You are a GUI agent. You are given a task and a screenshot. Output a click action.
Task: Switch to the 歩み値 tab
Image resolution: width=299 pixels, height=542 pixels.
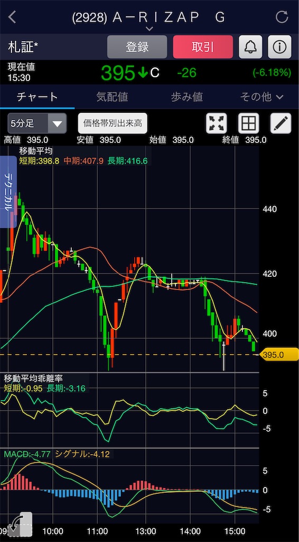[186, 97]
